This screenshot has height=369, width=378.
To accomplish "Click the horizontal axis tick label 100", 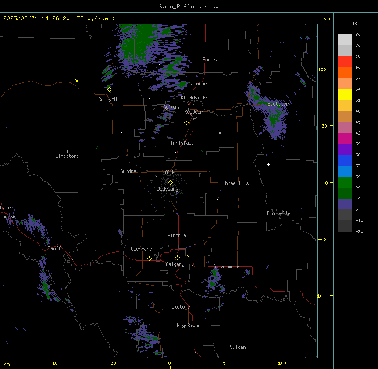I will [x=282, y=363].
